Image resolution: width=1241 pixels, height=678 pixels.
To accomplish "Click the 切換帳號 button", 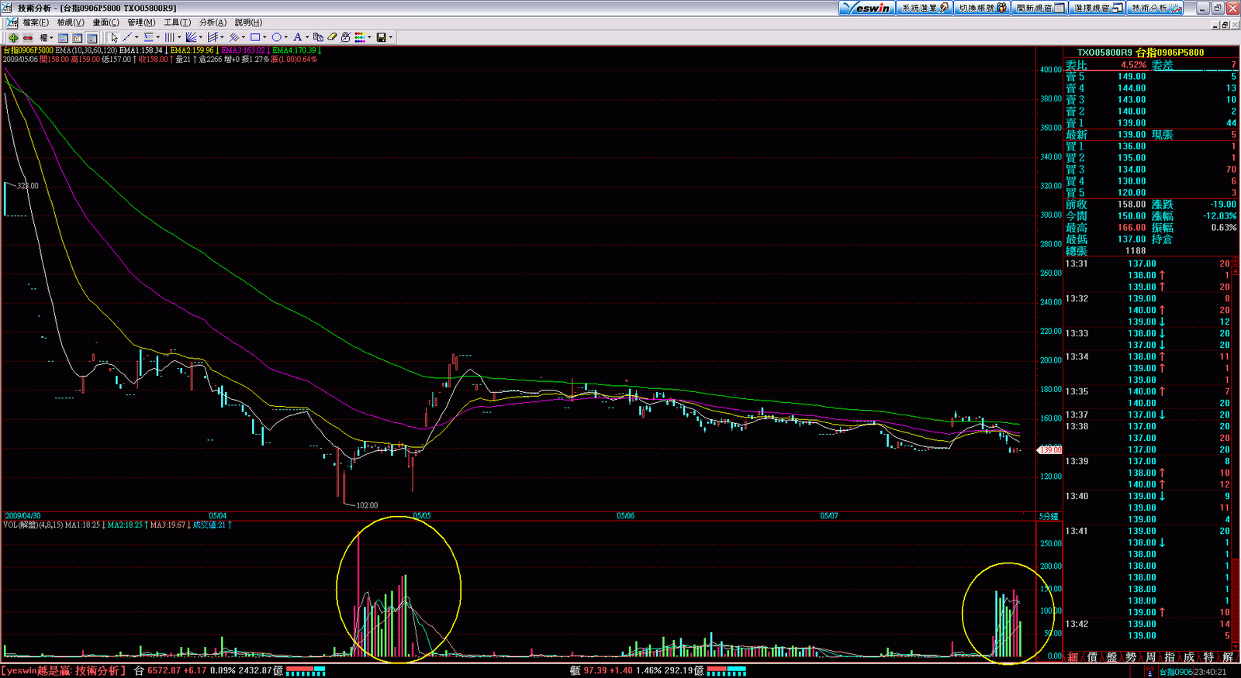I will click(x=982, y=8).
